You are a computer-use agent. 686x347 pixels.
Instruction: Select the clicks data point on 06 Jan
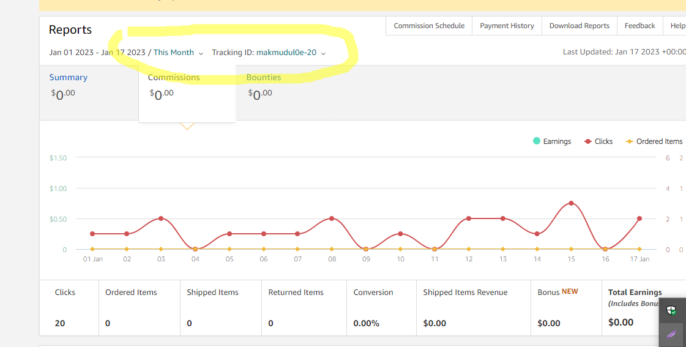pos(263,234)
